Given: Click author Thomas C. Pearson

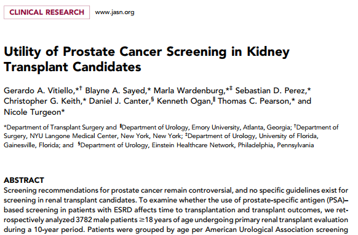Looking at the screenshot, I should pyautogui.click(x=253, y=101).
